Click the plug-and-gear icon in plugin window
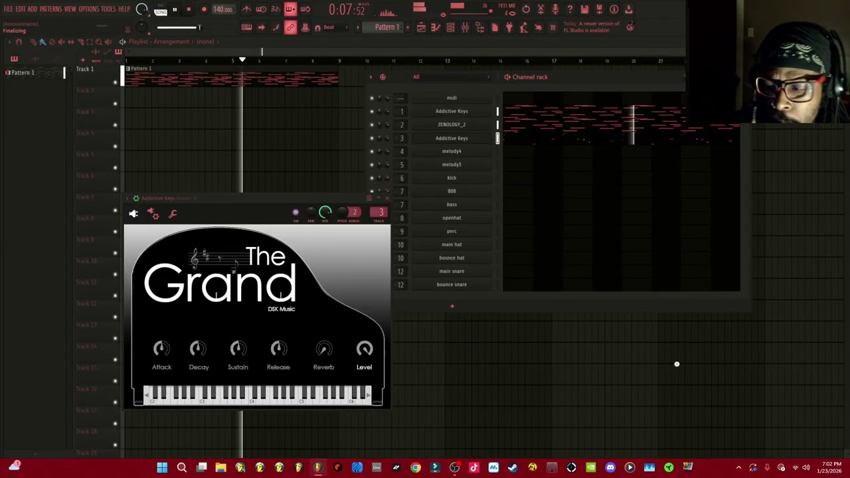 (x=153, y=213)
